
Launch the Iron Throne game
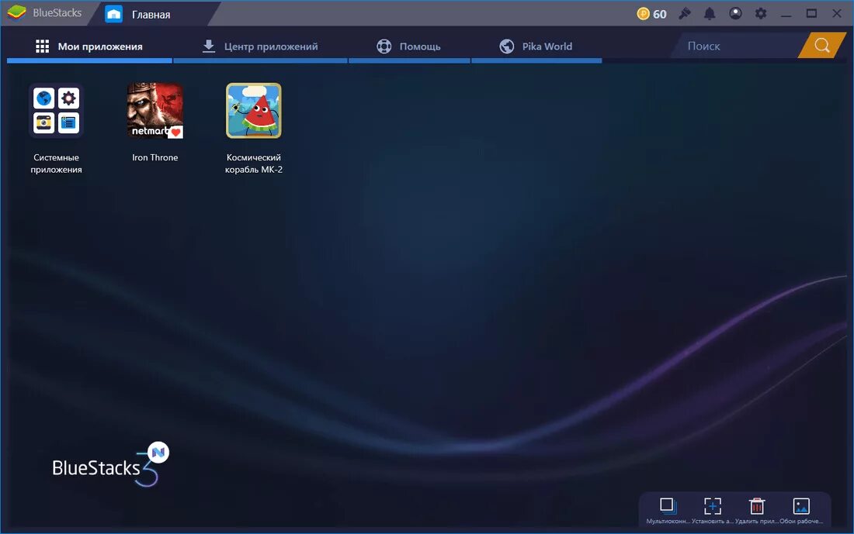point(155,110)
